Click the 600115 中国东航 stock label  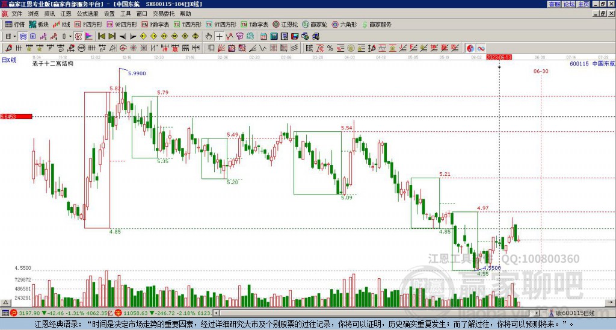[593, 64]
